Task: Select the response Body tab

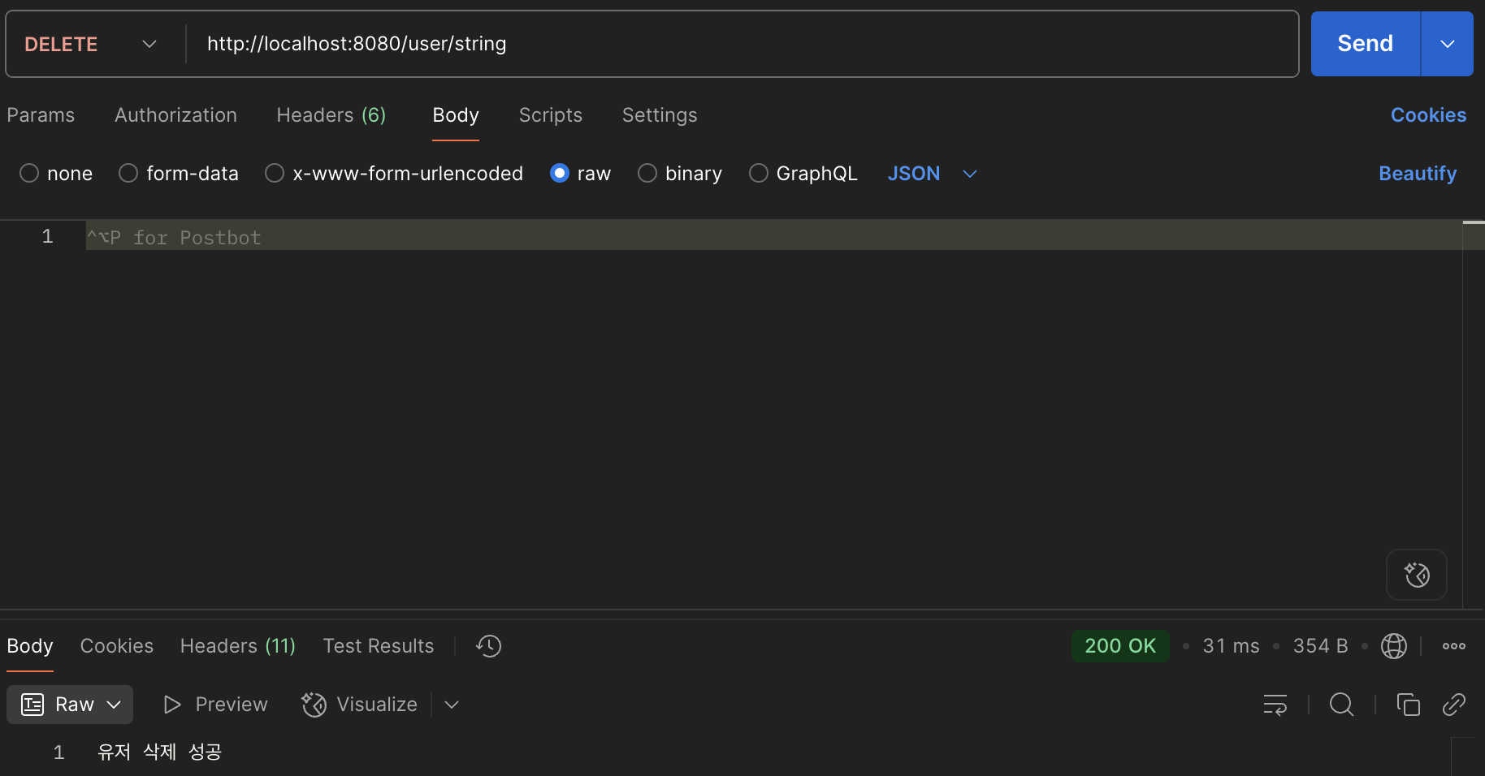Action: point(30,646)
